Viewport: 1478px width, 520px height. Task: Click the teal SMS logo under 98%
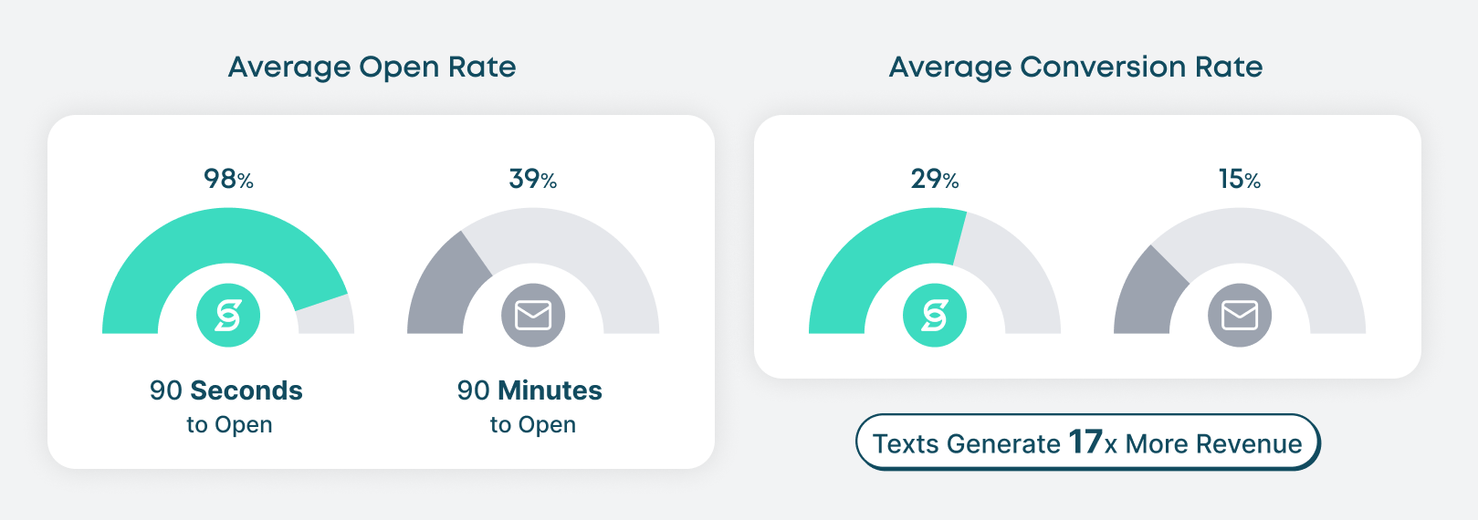(228, 316)
